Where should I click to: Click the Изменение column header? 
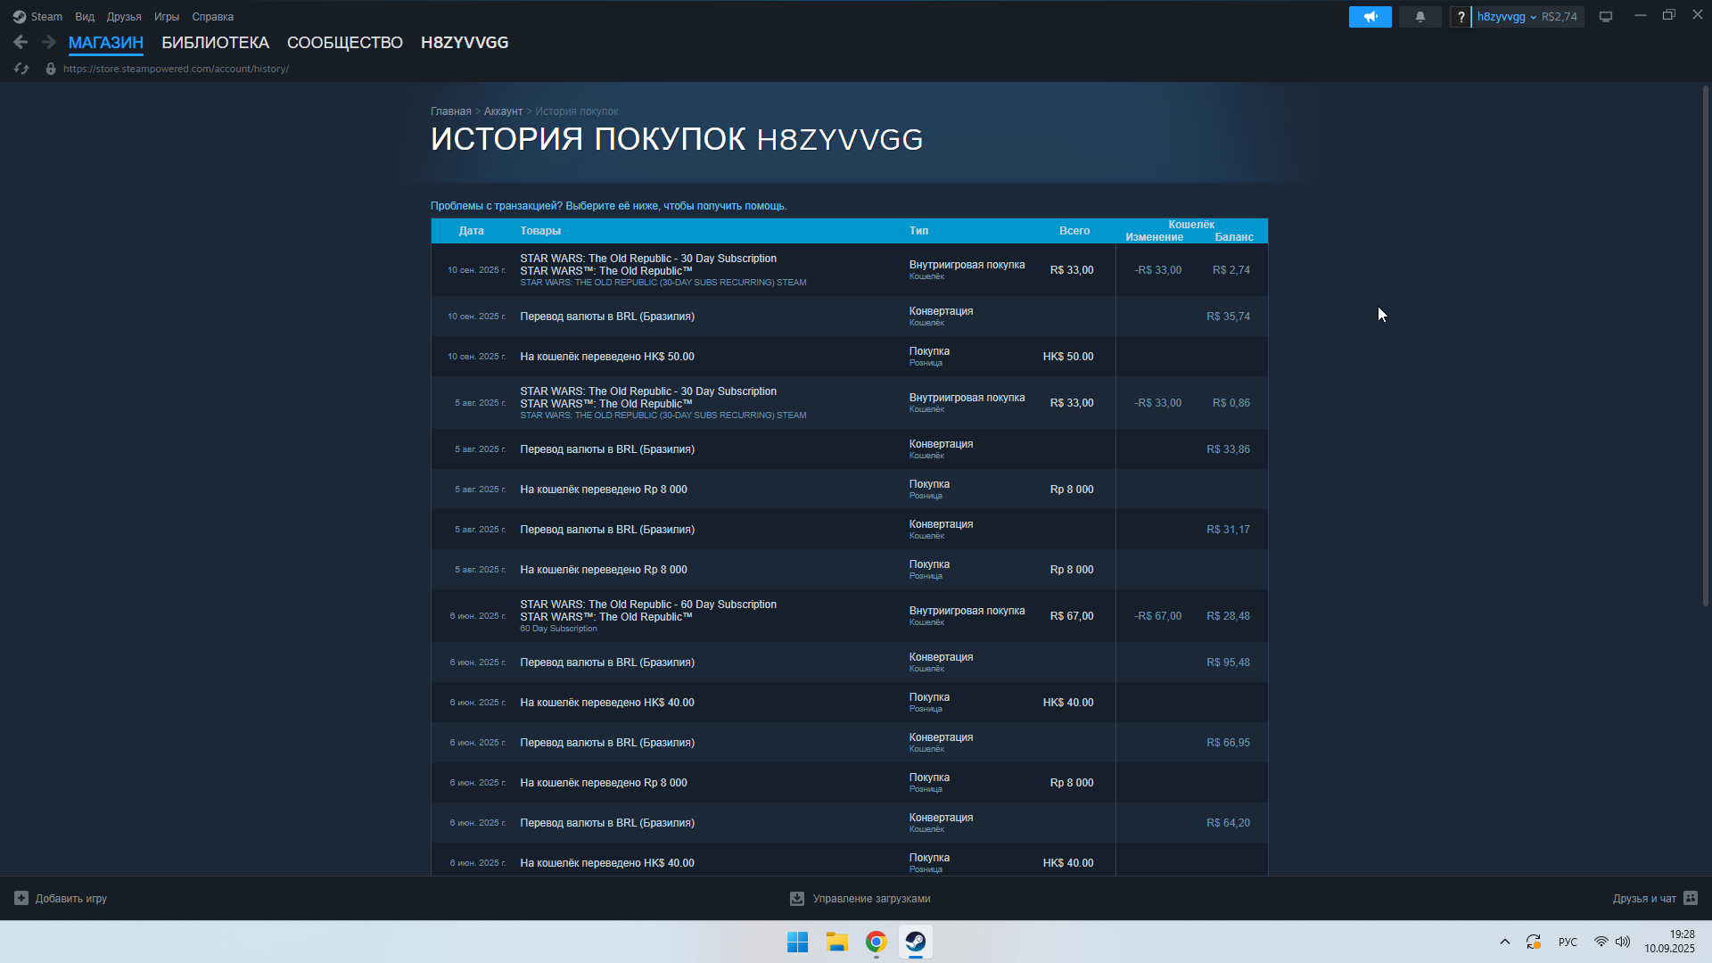pyautogui.click(x=1154, y=237)
